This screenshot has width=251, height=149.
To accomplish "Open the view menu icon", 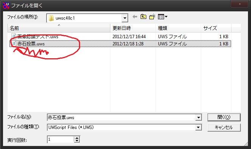I will pos(163,17).
